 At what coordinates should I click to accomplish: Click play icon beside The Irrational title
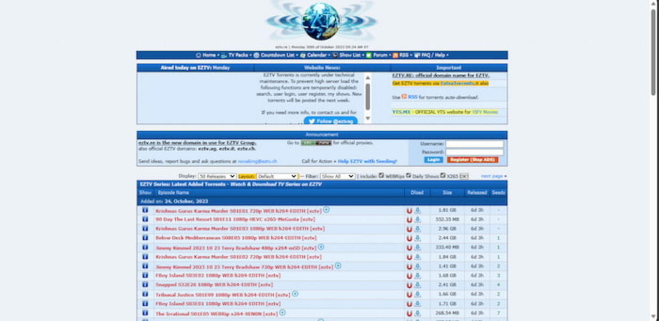pyautogui.click(x=282, y=312)
